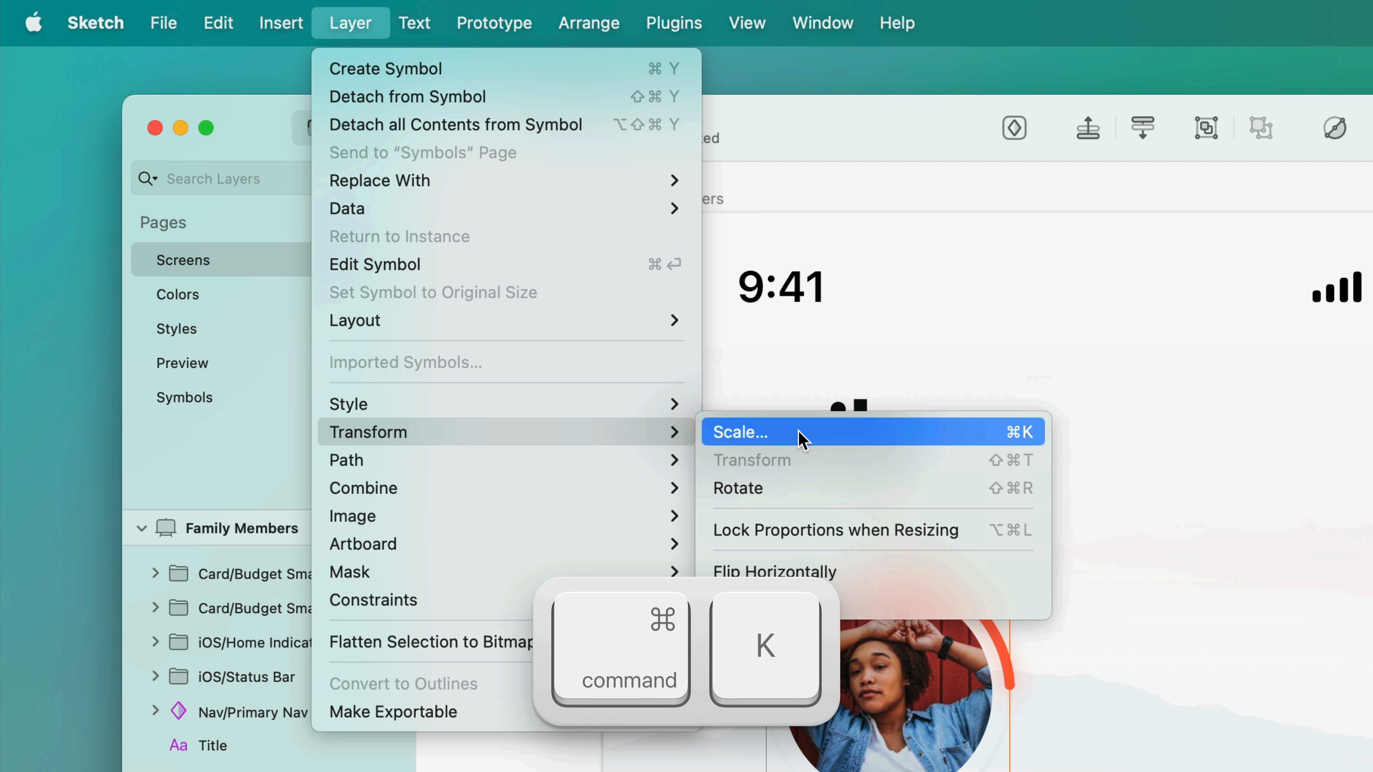Screen dimensions: 1373x772
Task: Open the Replace With submenu
Action: [x=379, y=180]
